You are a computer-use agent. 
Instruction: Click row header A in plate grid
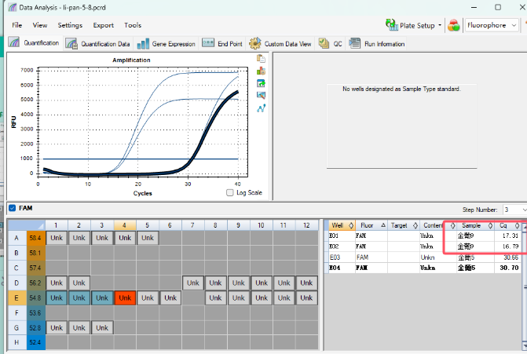pos(16,238)
